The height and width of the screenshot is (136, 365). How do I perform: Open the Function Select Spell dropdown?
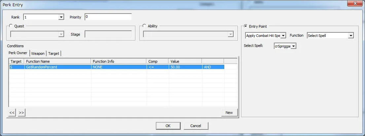point(351,36)
